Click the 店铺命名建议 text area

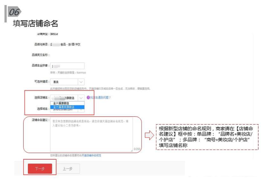click(91, 135)
